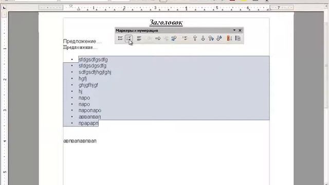The height and width of the screenshot is (185, 329).
Task: Promote one level with subpoints greyed icon
Action: (x=166, y=39)
